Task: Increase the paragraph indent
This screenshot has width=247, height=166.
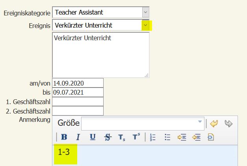Action: click(x=182, y=137)
